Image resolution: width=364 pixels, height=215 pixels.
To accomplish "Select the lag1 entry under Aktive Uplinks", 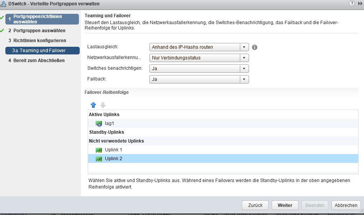I will pos(110,123).
